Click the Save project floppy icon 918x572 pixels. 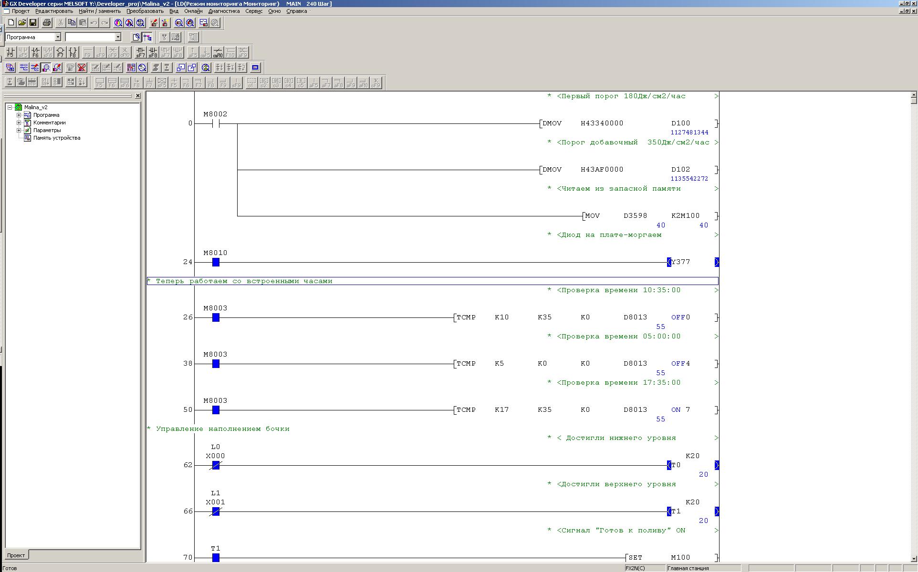point(33,22)
